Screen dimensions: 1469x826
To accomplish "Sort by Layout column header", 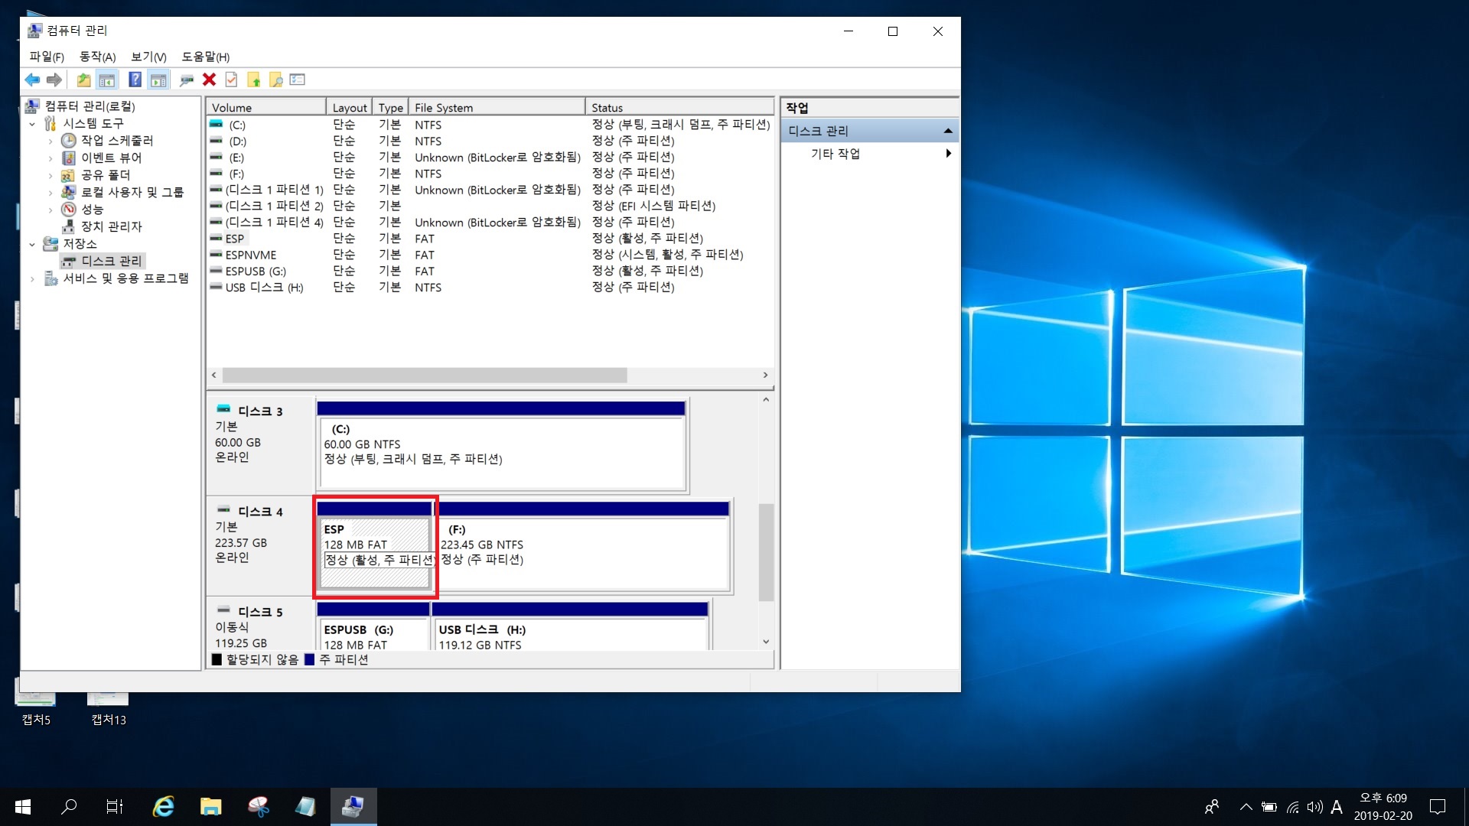I will (x=349, y=107).
